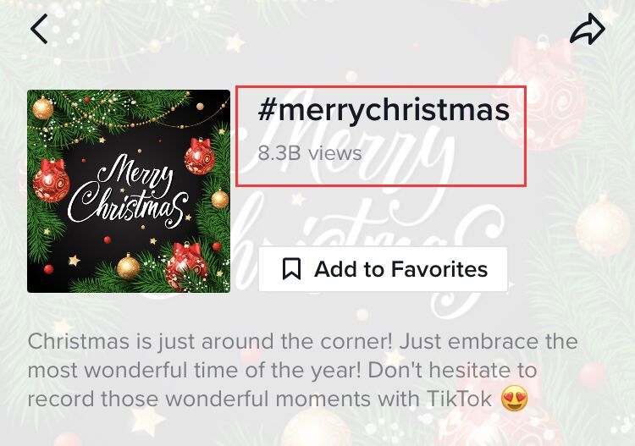The height and width of the screenshot is (446, 635).
Task: Open the Merry Christmas cover thumbnail
Action: click(x=129, y=191)
